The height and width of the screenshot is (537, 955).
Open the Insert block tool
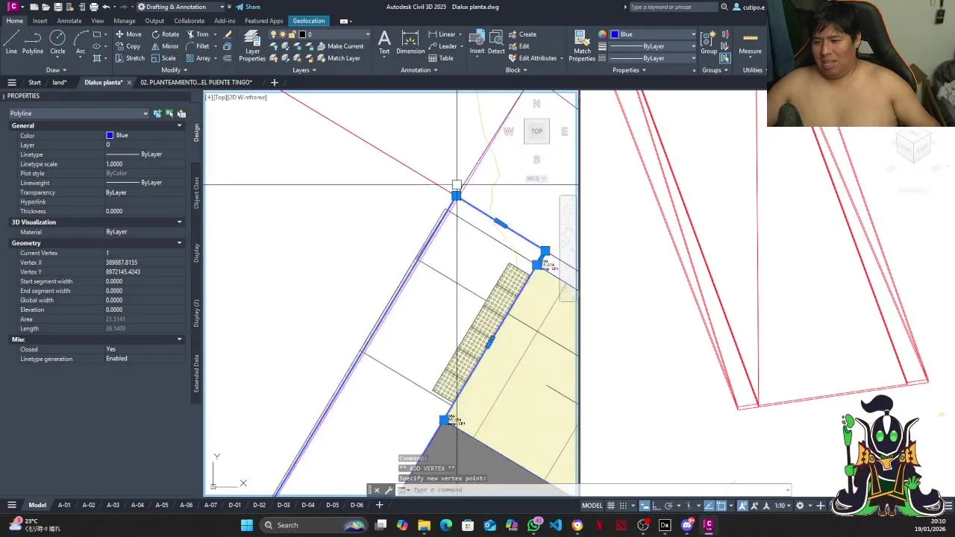477,43
